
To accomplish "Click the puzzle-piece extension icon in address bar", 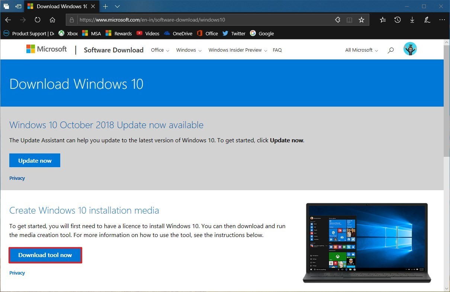I will tap(337, 20).
